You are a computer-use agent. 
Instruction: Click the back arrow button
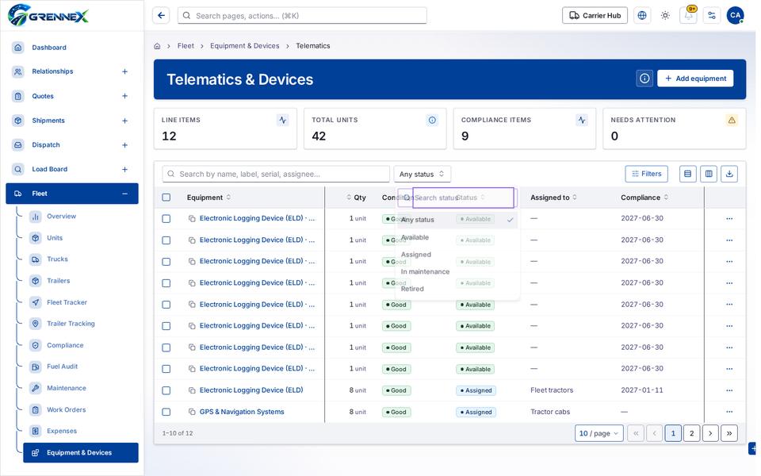pos(161,16)
